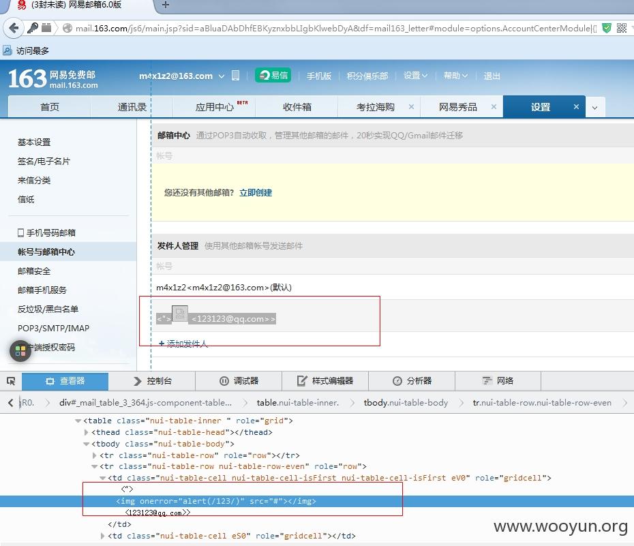Click the broken image icon in the sender row
This screenshot has height=546, width=634.
click(180, 313)
